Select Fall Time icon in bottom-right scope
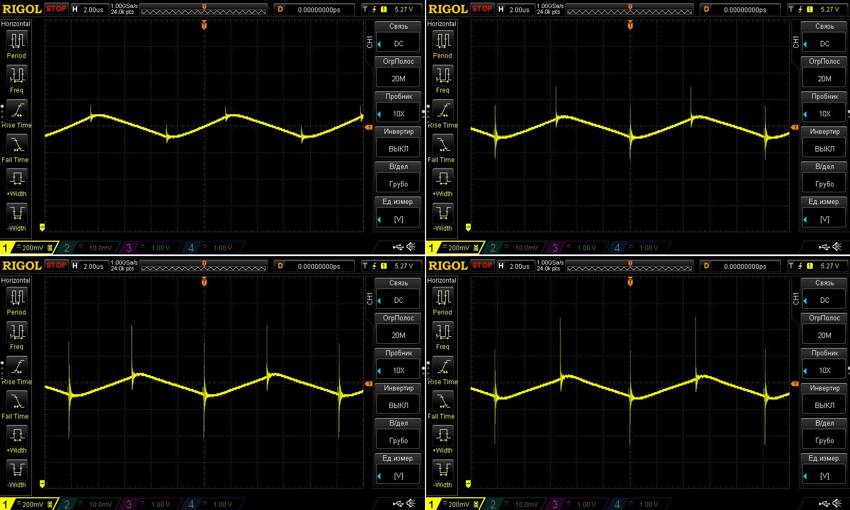Screen dimensions: 850x510 tap(443, 402)
